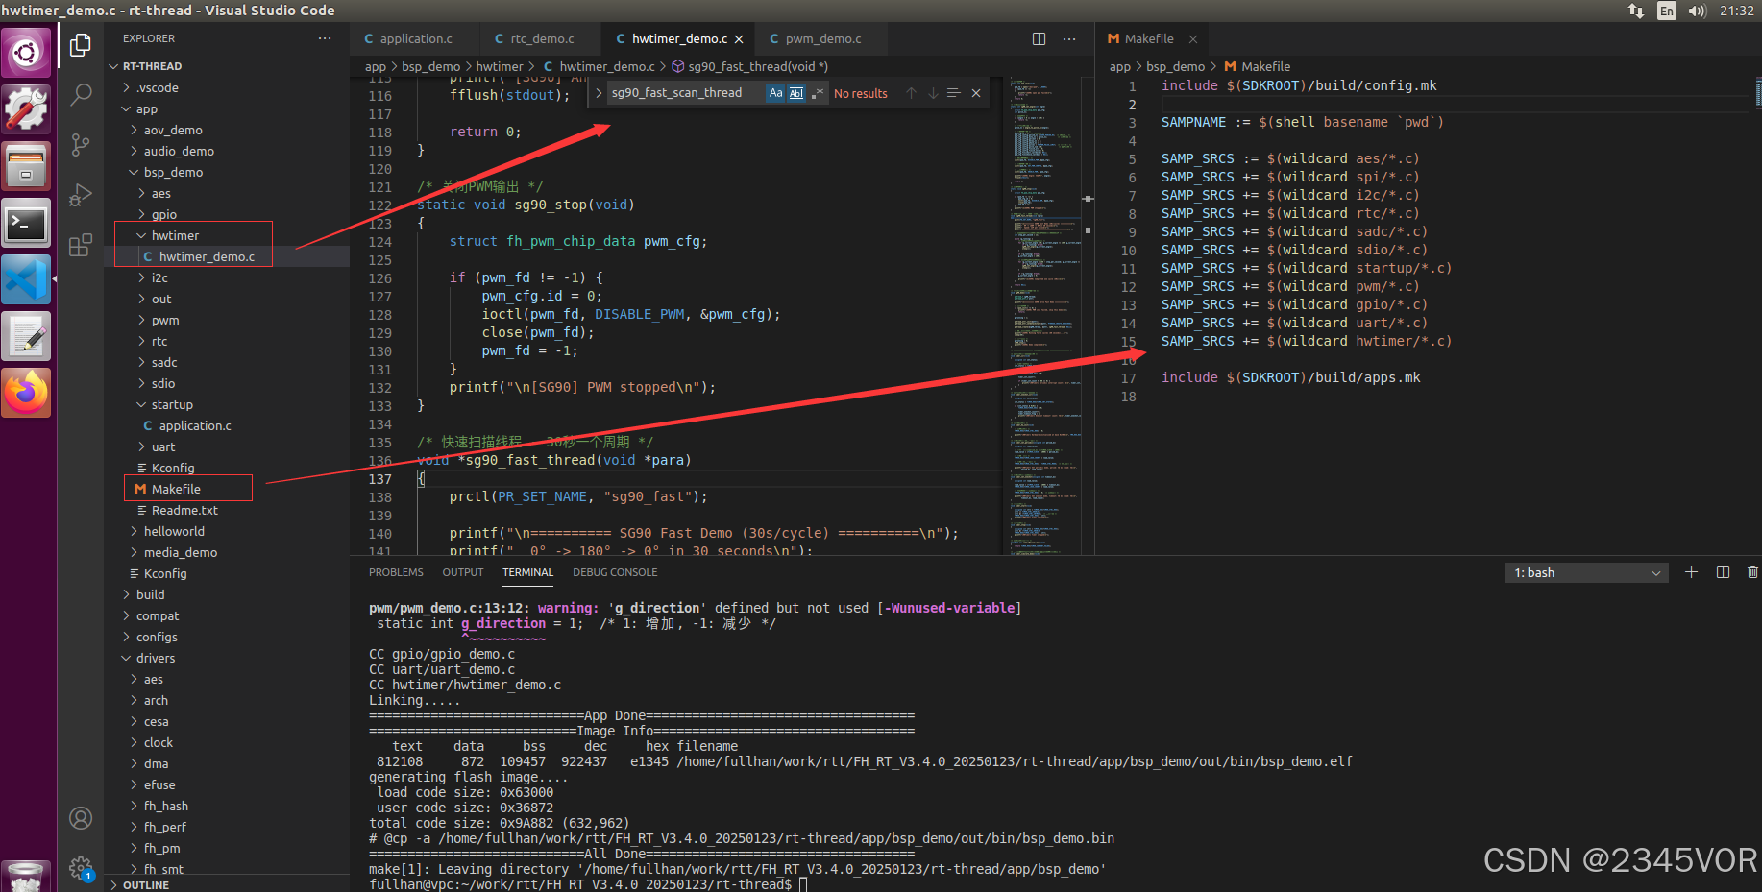Split the editor to the right

click(1039, 38)
